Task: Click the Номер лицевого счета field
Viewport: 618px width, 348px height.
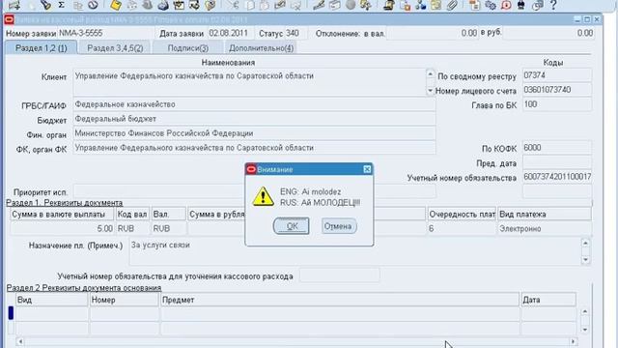Action: [557, 90]
